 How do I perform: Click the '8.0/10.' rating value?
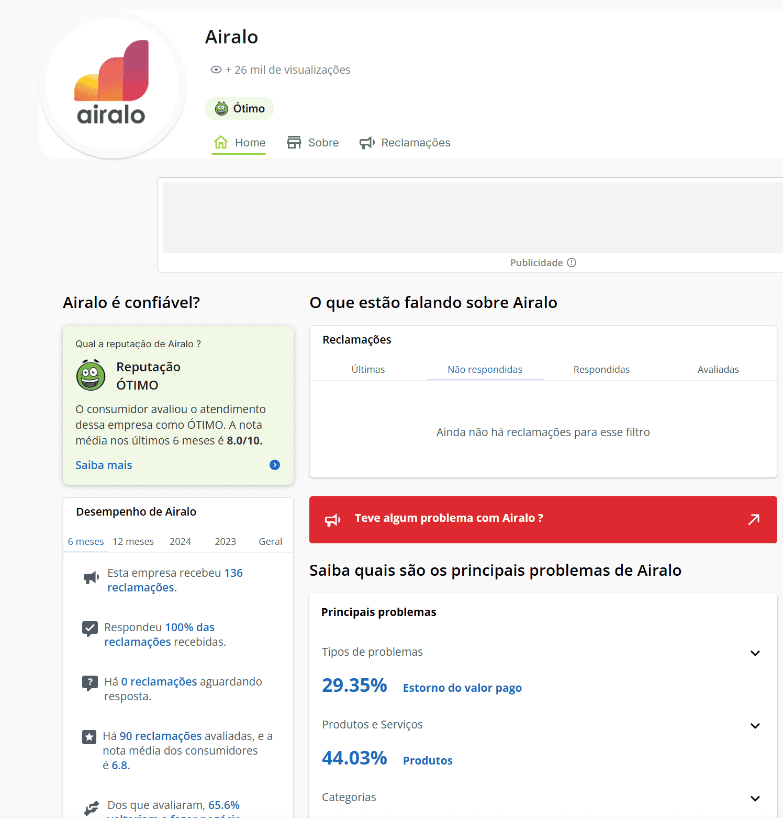244,440
